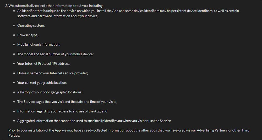Click the word 'Parties.' on the last line
Image resolution: width=262 pixels, height=140 pixels.
pyautogui.click(x=14, y=136)
